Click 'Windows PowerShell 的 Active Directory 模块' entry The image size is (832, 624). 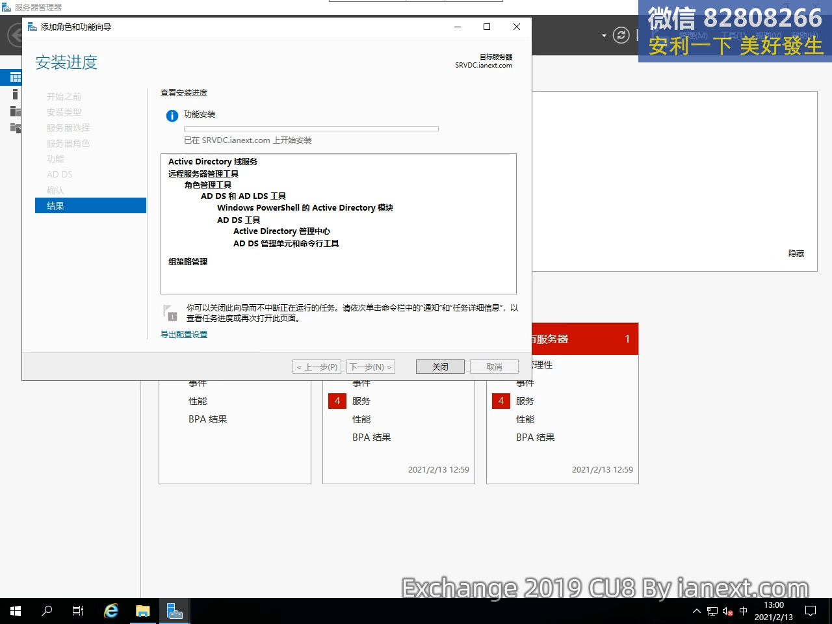coord(305,207)
